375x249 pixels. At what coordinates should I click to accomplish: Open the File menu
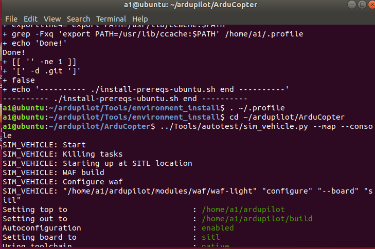[11, 19]
